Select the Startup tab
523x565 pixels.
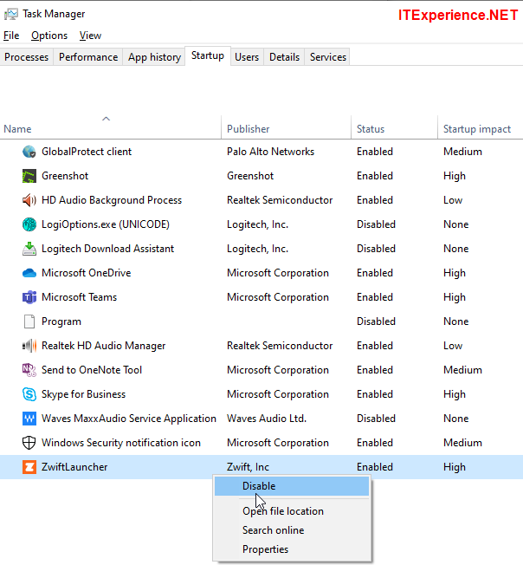click(208, 55)
